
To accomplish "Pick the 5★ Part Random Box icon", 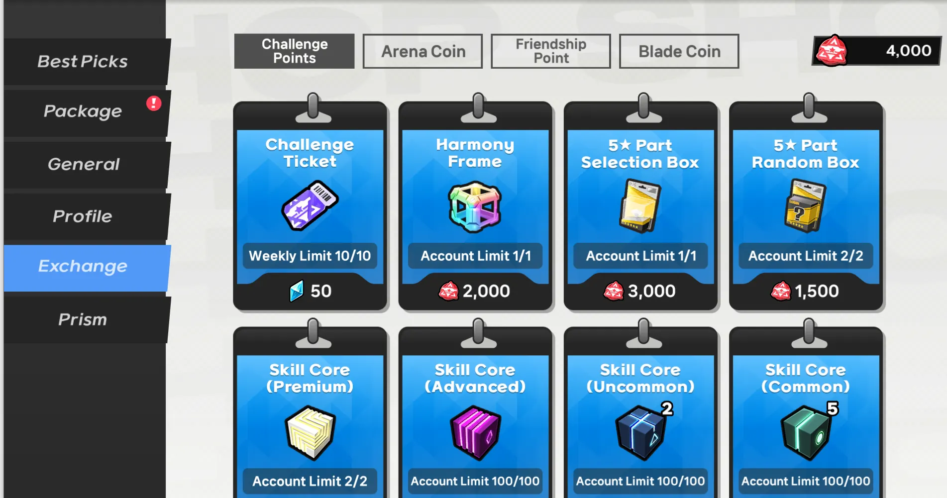I will click(805, 206).
